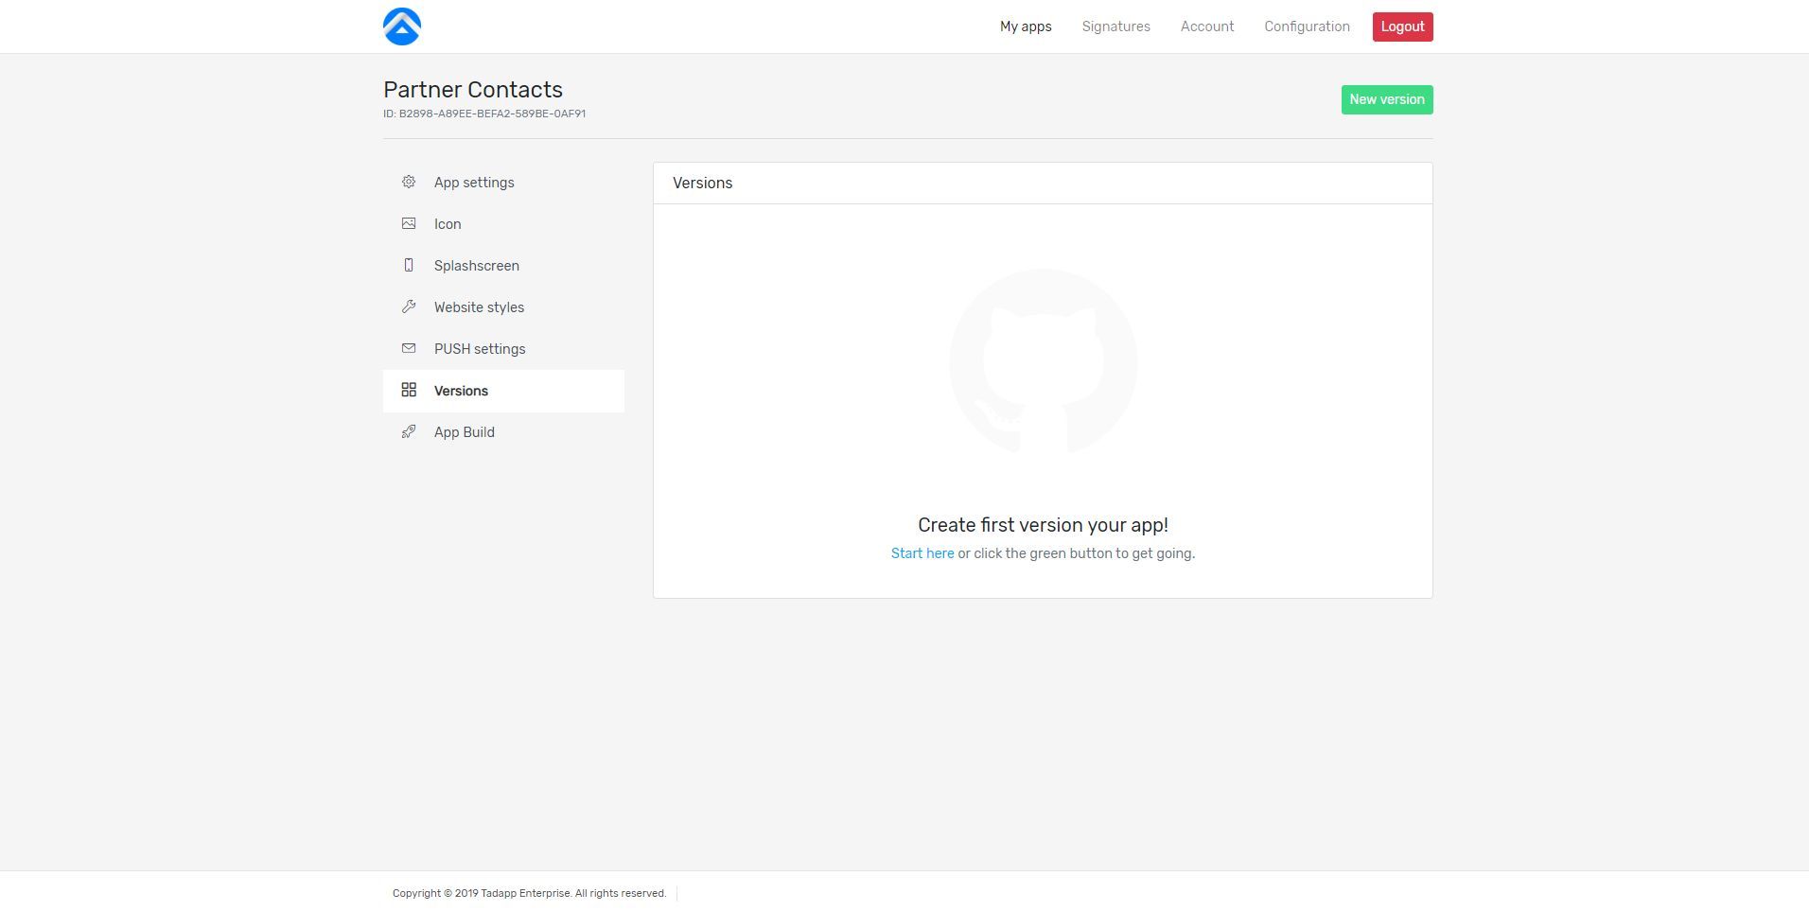Open PUSH settings in the sidebar

(480, 349)
